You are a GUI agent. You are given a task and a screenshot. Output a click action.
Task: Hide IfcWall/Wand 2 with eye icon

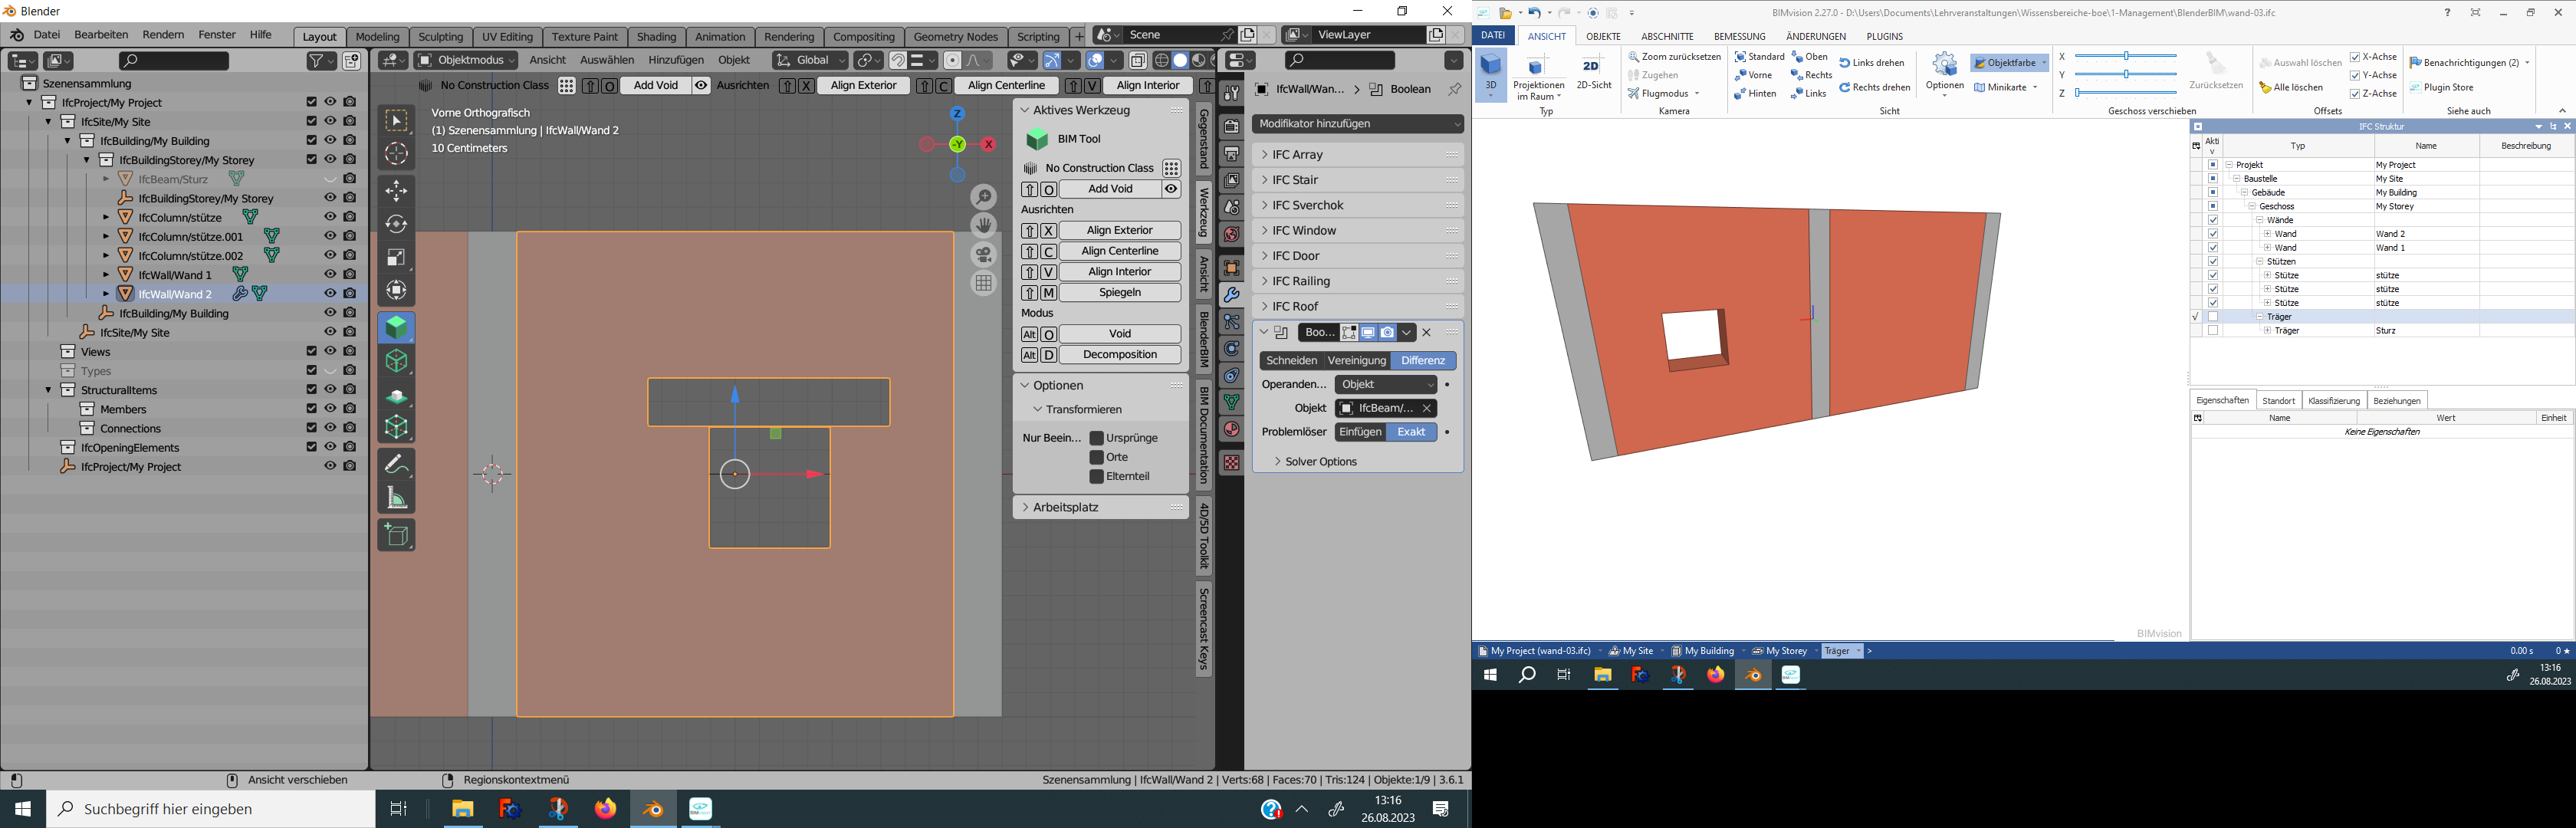pyautogui.click(x=330, y=294)
